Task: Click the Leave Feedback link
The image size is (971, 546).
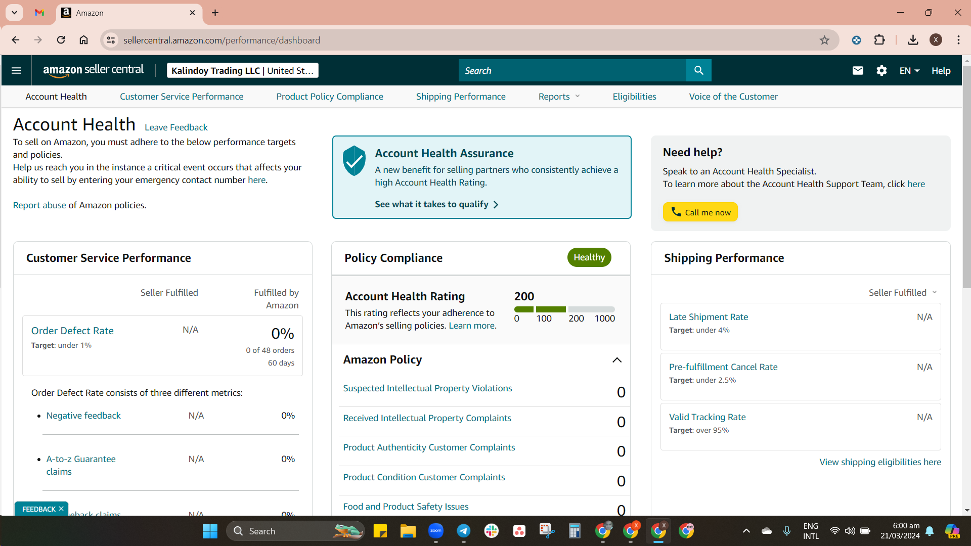Action: 176,127
